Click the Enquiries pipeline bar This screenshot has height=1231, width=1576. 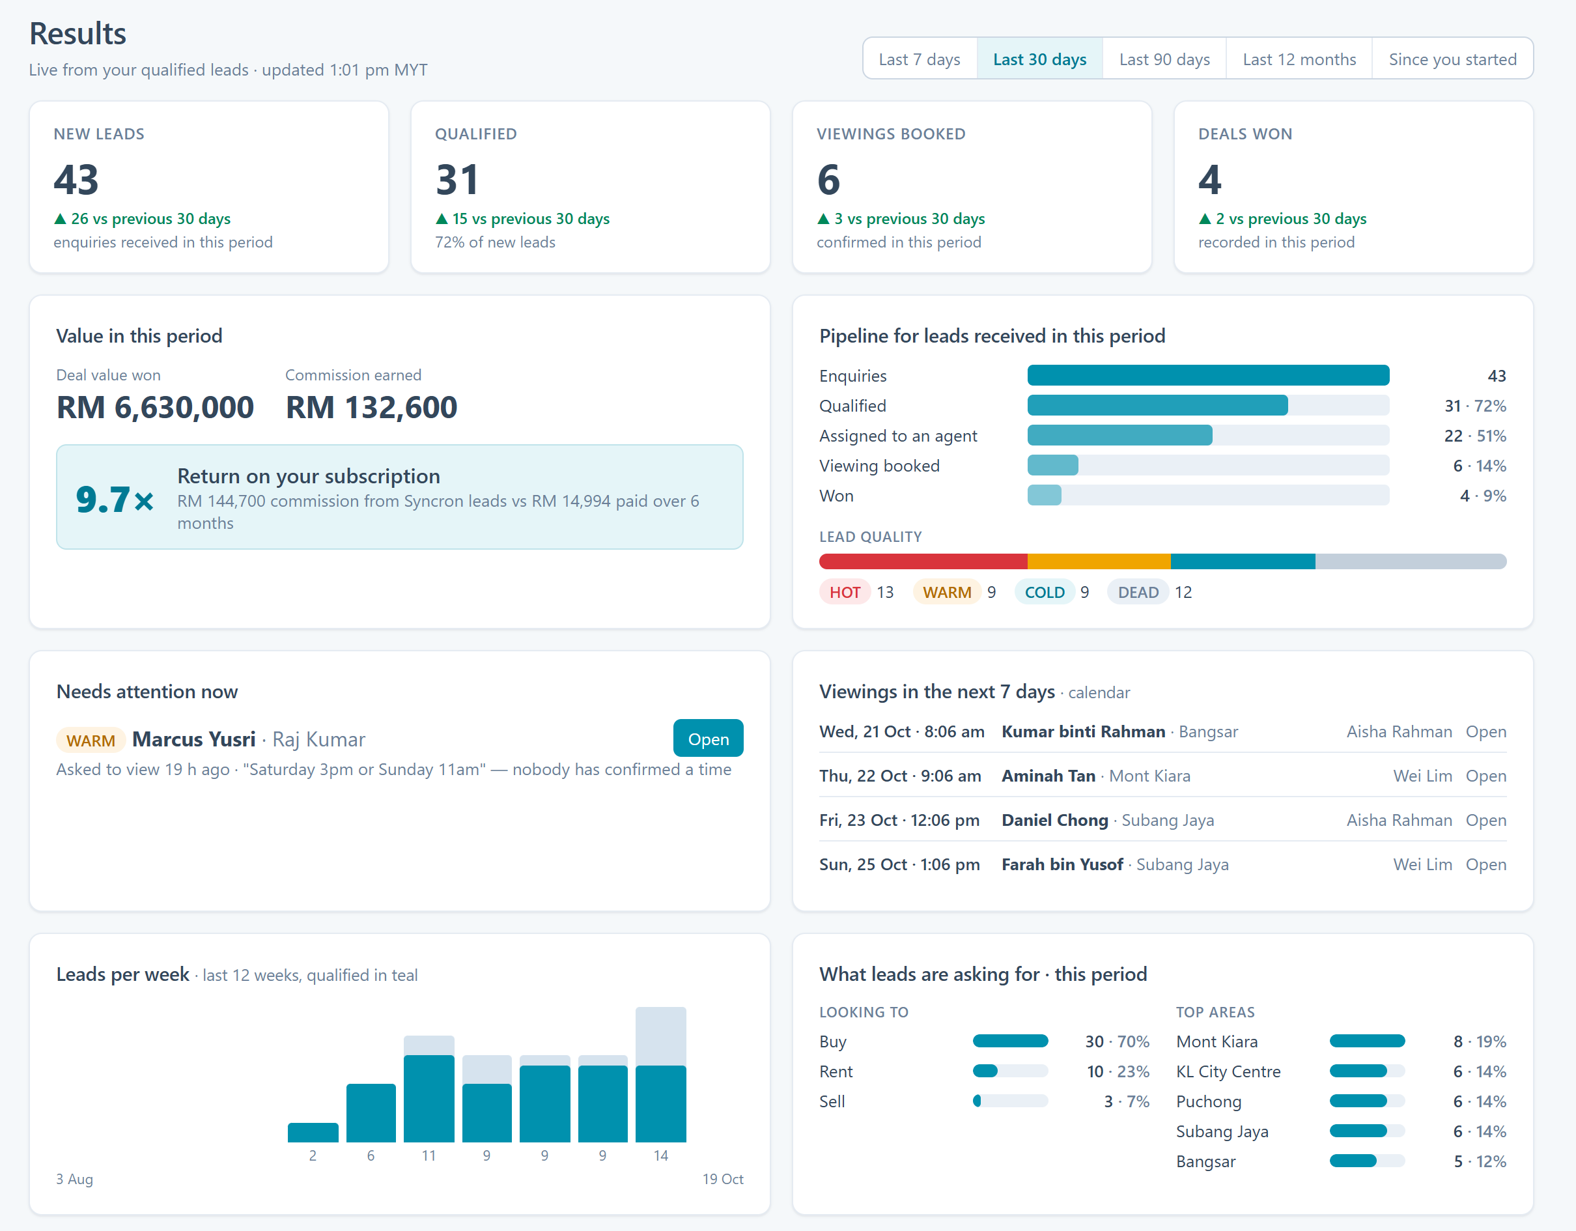click(x=1208, y=375)
